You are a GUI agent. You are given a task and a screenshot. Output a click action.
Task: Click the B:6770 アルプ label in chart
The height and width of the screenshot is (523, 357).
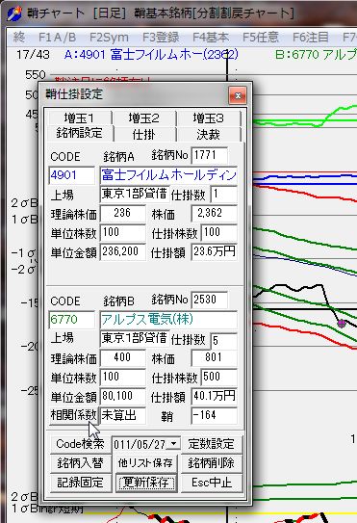(x=316, y=54)
